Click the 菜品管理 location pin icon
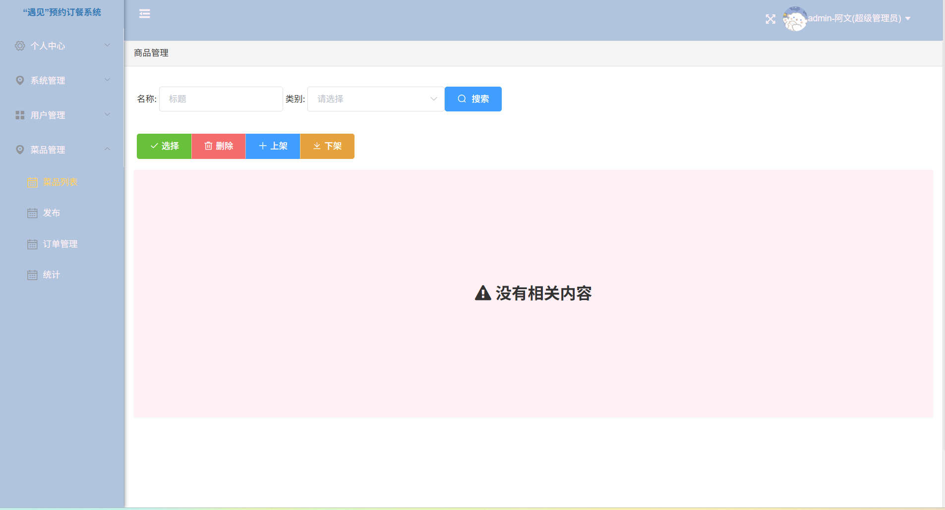Image resolution: width=945 pixels, height=510 pixels. pos(20,150)
